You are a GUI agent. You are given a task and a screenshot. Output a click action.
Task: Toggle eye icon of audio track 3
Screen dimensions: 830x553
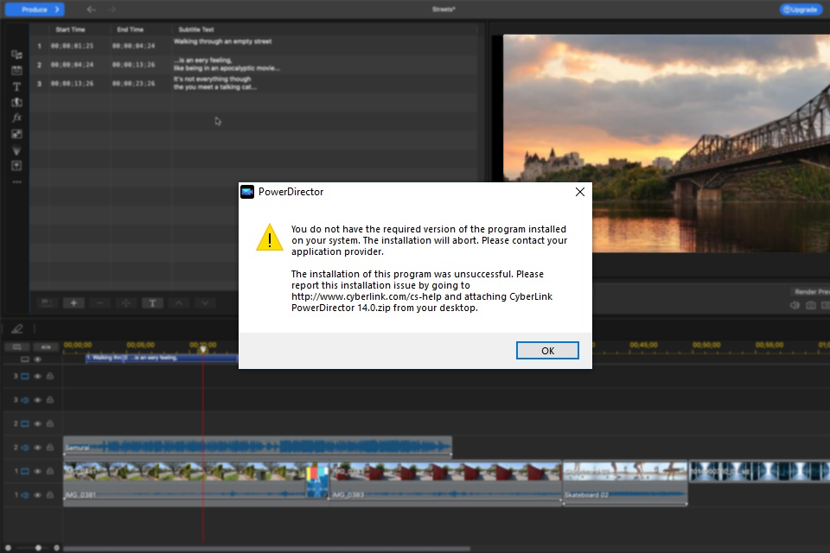point(37,400)
